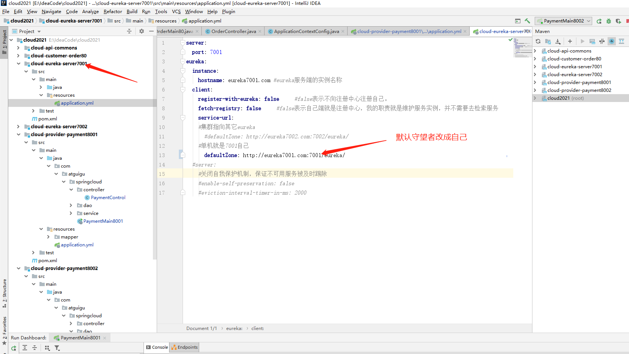Place the cursor on the defaultZone line in the editor
The image size is (629, 354).
point(274,155)
